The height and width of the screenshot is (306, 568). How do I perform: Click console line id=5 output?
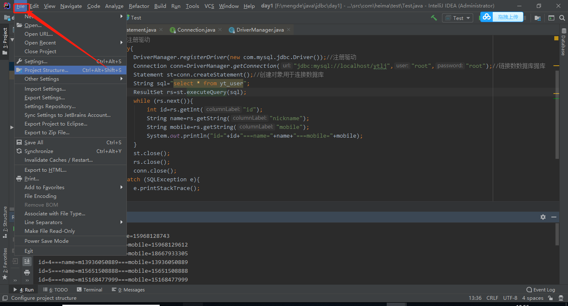point(113,271)
